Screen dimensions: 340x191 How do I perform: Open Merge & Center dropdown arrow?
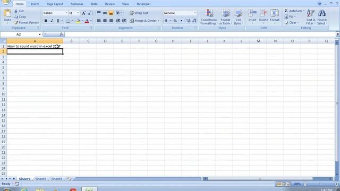click(x=158, y=21)
